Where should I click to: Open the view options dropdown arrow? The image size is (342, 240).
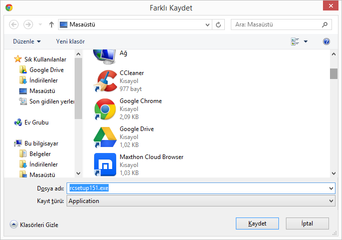point(305,41)
